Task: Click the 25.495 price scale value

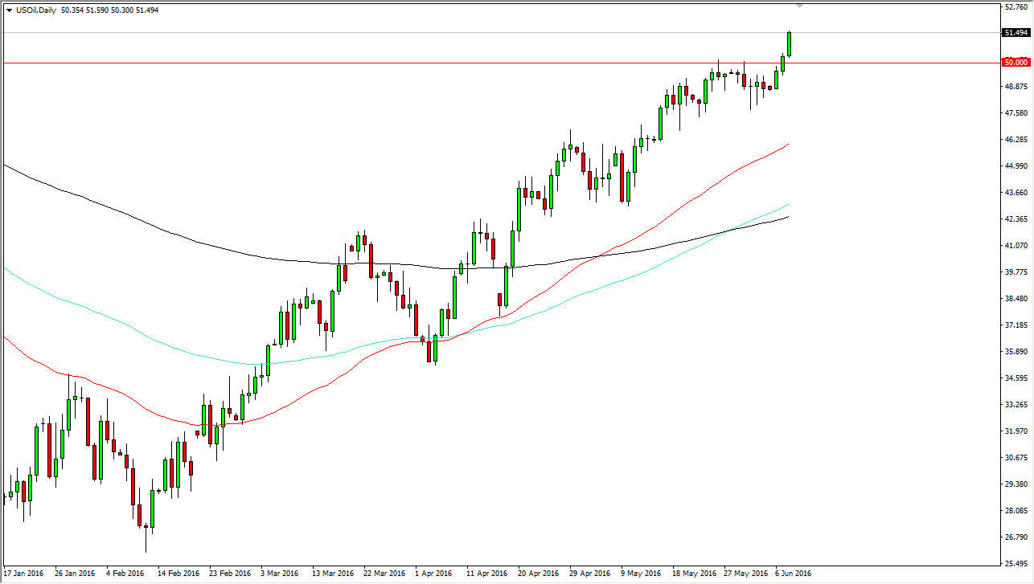Action: (1016, 564)
